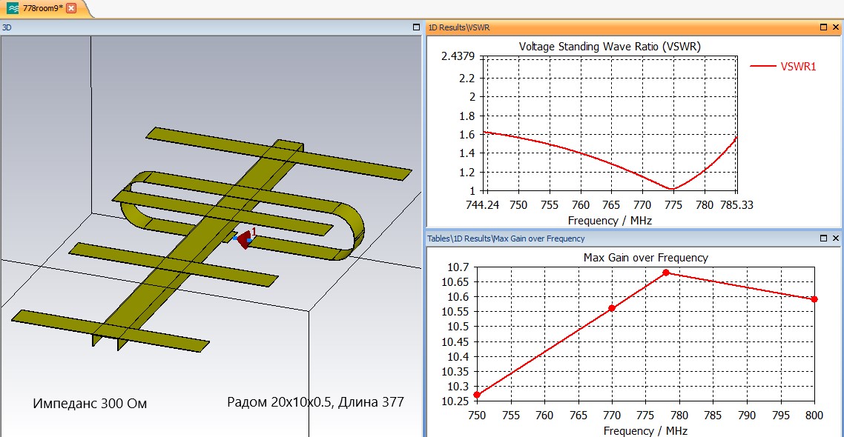Close the 778room9* tab
The height and width of the screenshot is (437, 844).
pyautogui.click(x=71, y=8)
